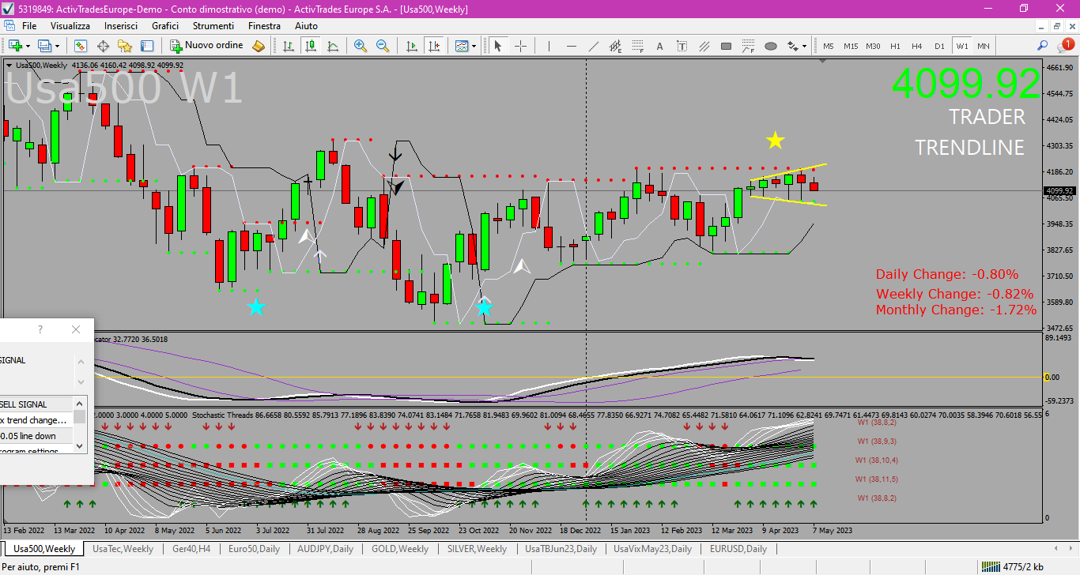Switch to EURUSD,Daily chart tab
The height and width of the screenshot is (575, 1080).
(x=738, y=549)
